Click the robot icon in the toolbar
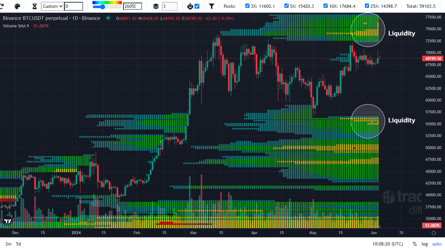The height and width of the screenshot is (250, 445). point(190,6)
